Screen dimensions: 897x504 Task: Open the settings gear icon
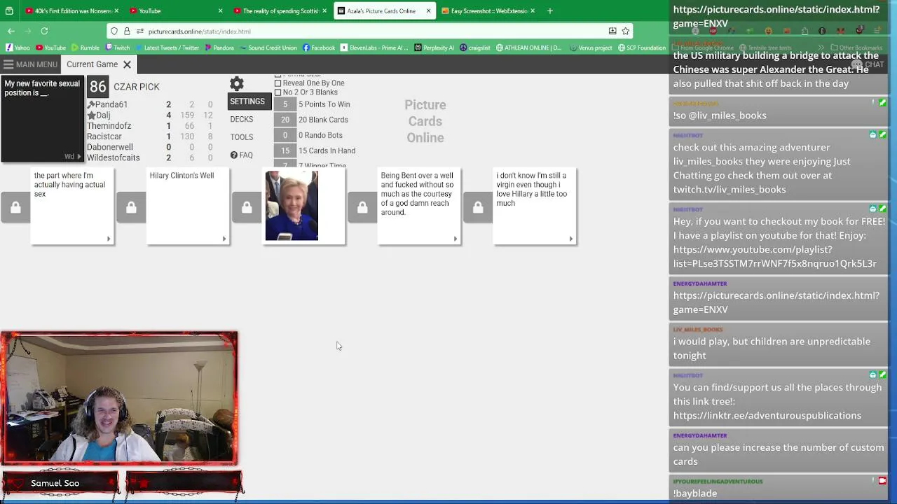237,84
